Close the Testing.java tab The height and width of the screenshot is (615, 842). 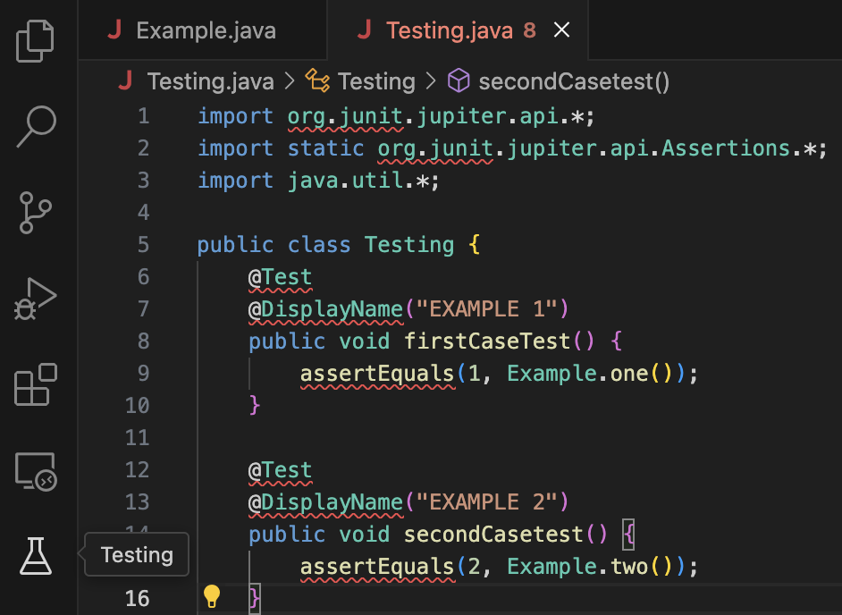561,29
